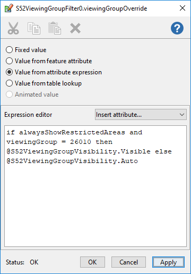
Task: Click the word 'then' in expression
Action: [x=104, y=142]
